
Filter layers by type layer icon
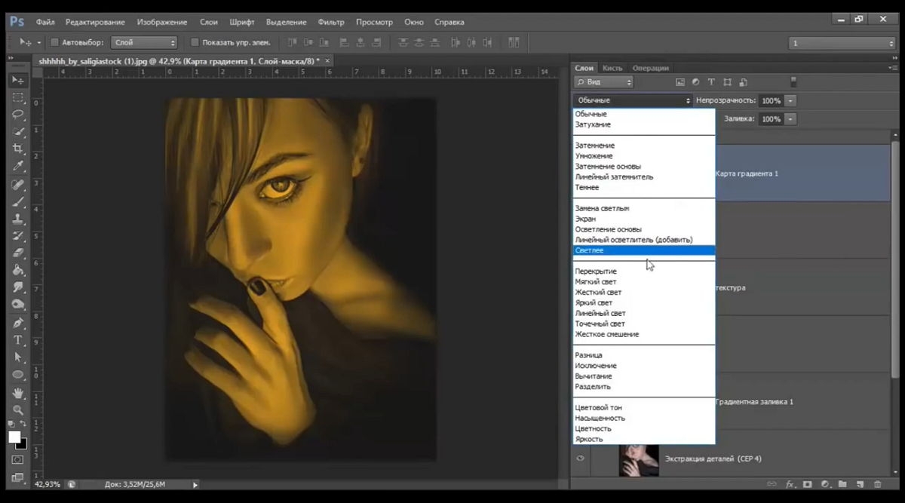click(711, 82)
